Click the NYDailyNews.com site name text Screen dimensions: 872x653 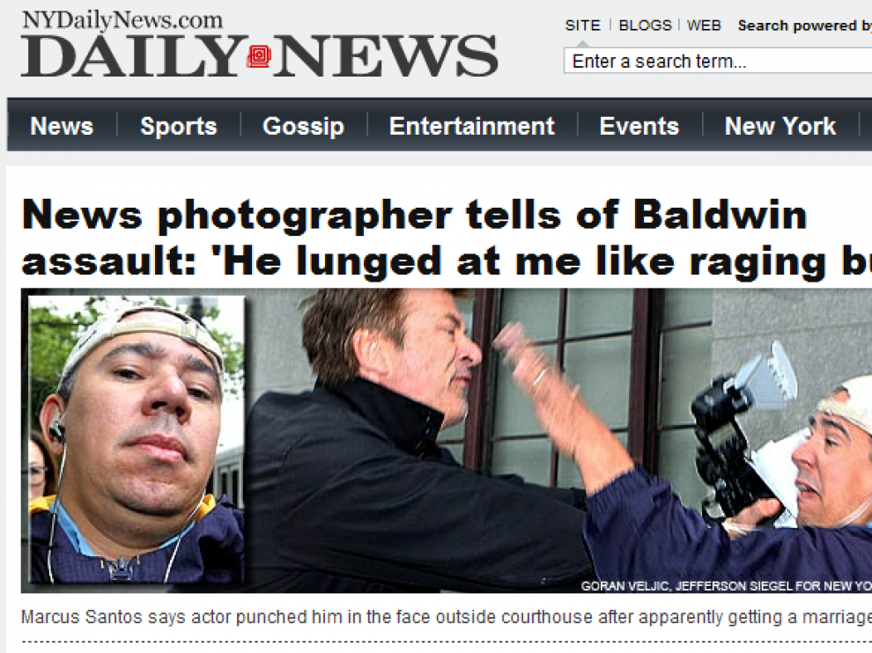122,20
